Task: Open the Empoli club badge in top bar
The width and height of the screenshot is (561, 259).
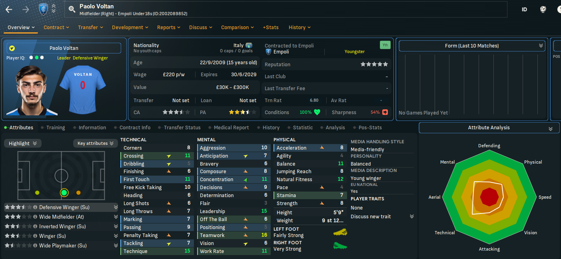Action: click(x=43, y=9)
